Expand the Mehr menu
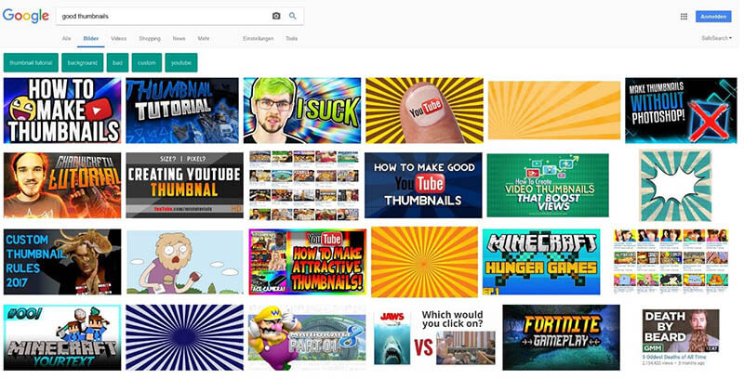Viewport: 744px width, 392px height. pyautogui.click(x=204, y=38)
